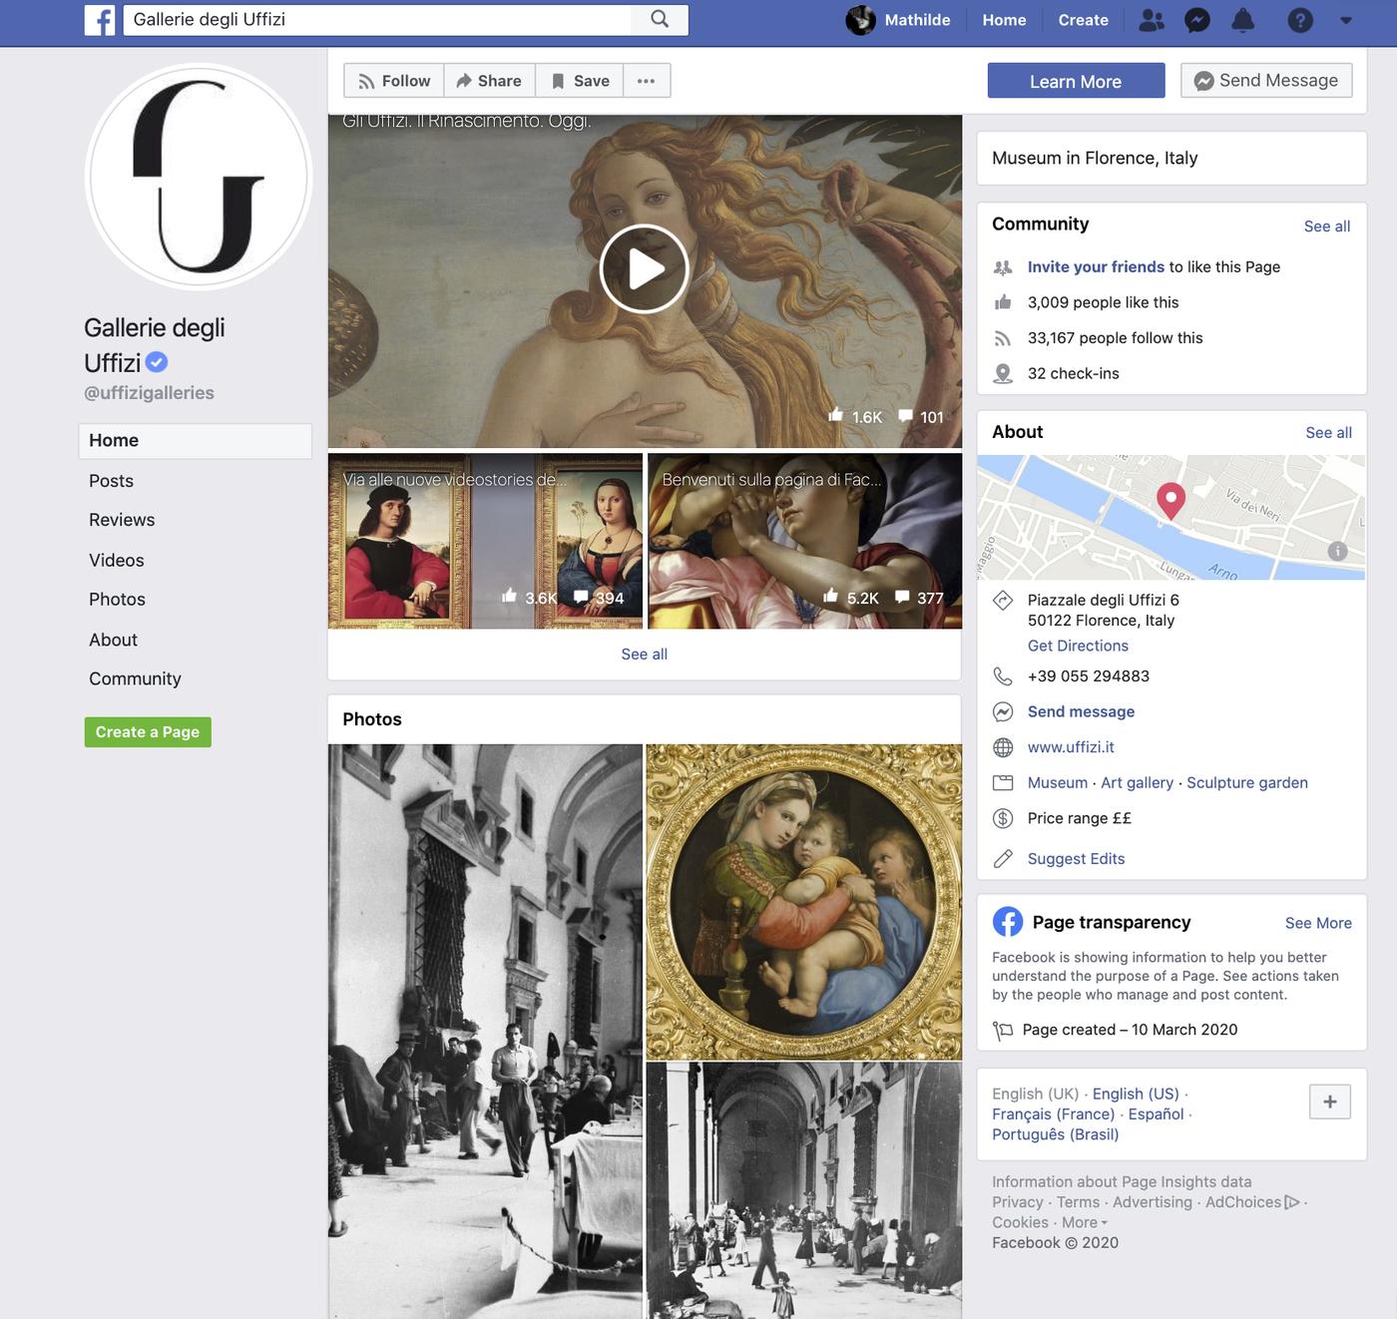Click into the Facebook search field
This screenshot has width=1397, height=1319.
378,19
